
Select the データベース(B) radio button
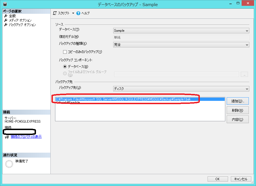65,66
